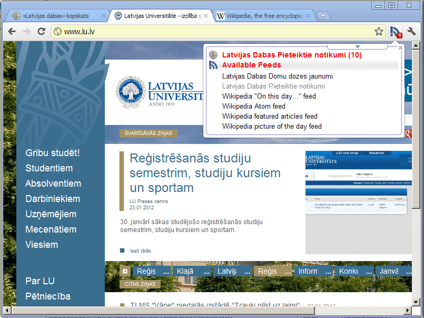Switch to the Wikipedia tab
Viewport: 424px width, 318px height.
(x=264, y=16)
